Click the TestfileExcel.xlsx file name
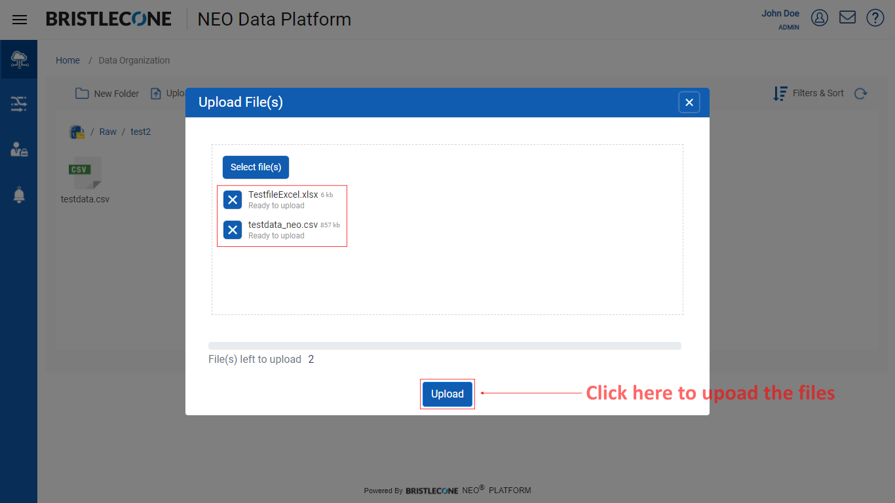The height and width of the screenshot is (503, 895). point(283,195)
